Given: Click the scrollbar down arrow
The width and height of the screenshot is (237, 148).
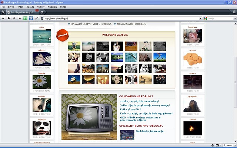Looking at the screenshot, I should click(236, 141).
